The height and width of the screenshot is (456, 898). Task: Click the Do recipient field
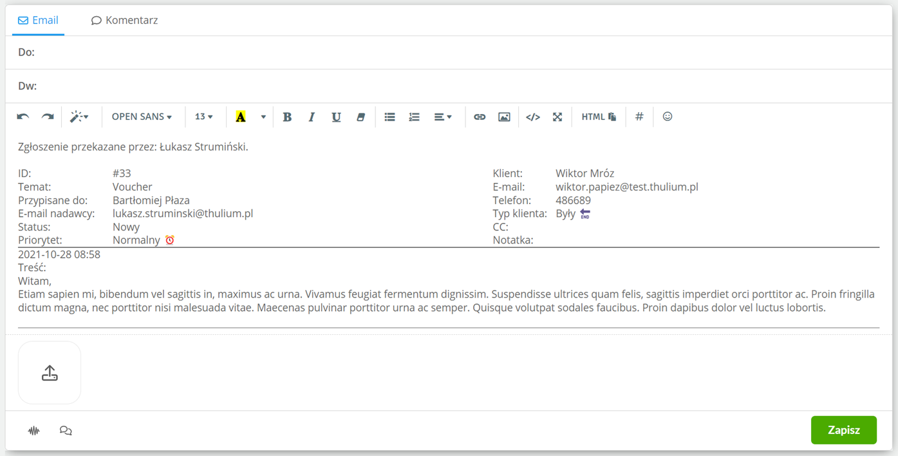[x=449, y=52]
